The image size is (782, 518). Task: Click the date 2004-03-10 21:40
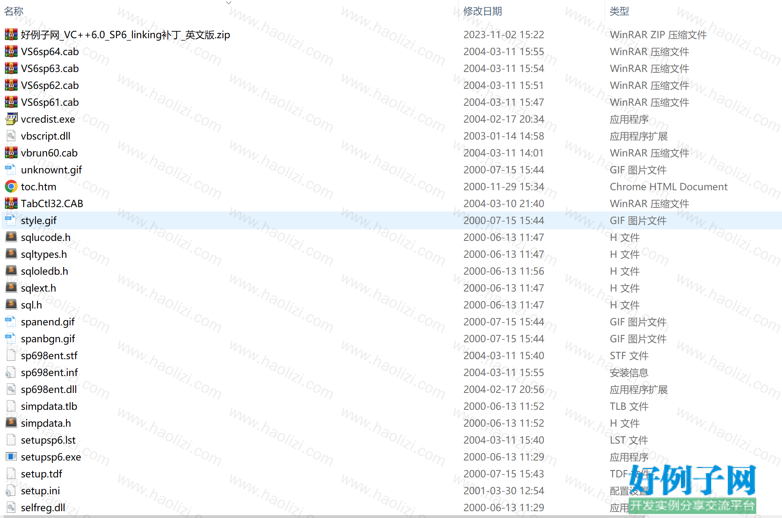click(504, 203)
